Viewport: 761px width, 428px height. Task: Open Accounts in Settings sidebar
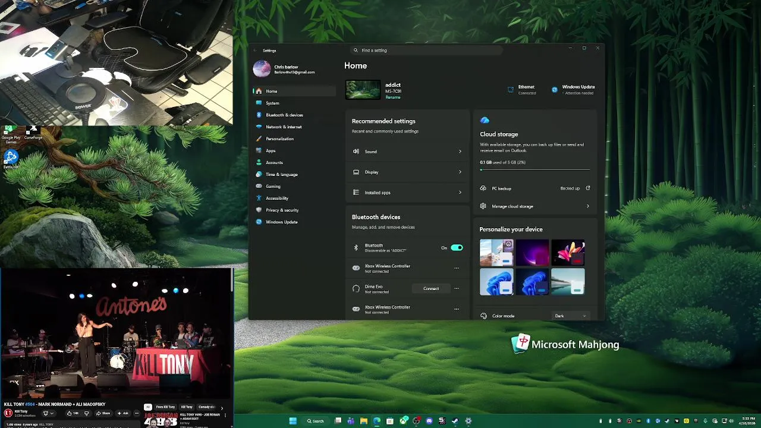point(294,162)
